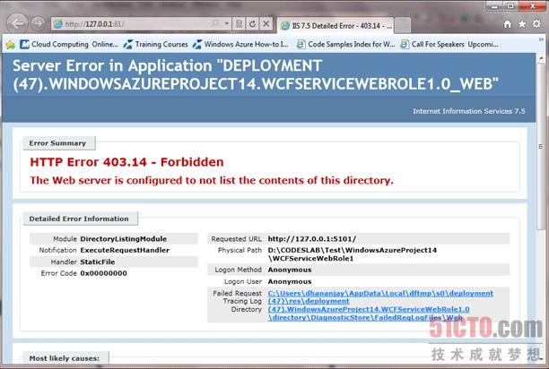
Task: Open Windows Azure How-to favorite
Action: point(241,45)
